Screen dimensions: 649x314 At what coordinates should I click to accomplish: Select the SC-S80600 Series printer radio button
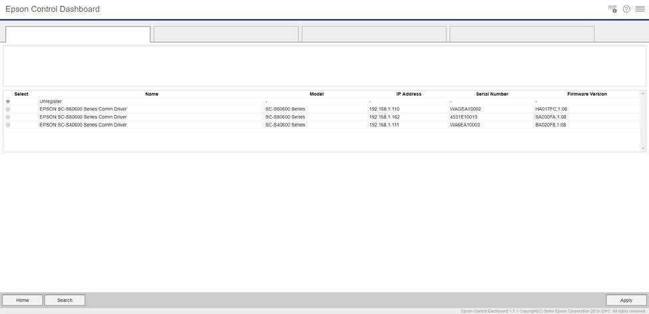tap(8, 117)
